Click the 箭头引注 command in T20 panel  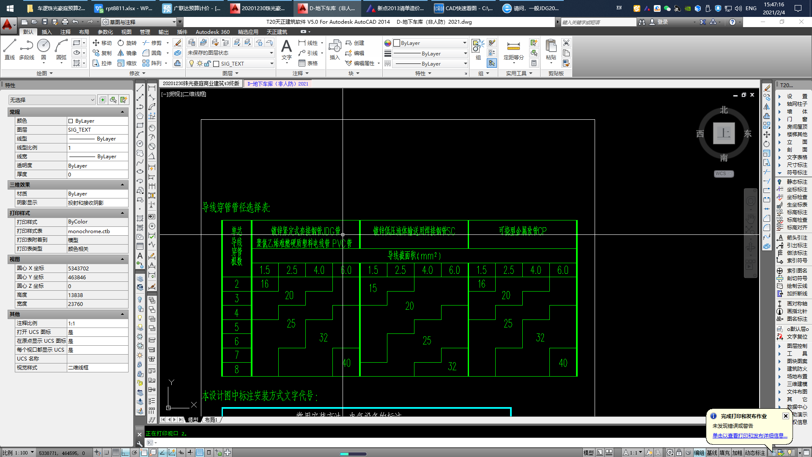tap(792, 238)
